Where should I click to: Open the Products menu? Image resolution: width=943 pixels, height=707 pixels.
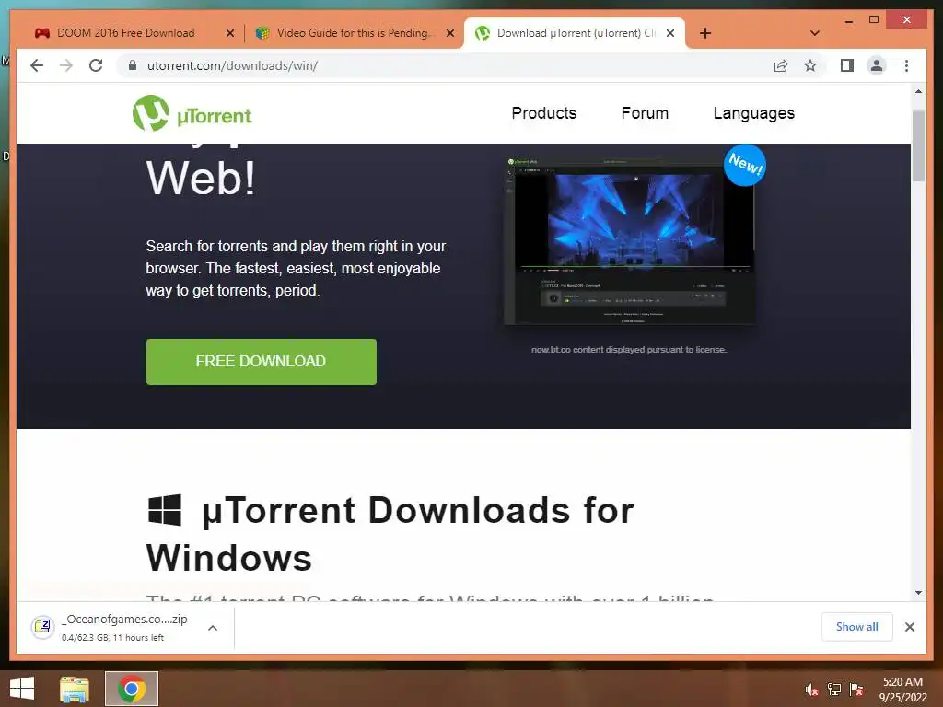click(x=543, y=113)
